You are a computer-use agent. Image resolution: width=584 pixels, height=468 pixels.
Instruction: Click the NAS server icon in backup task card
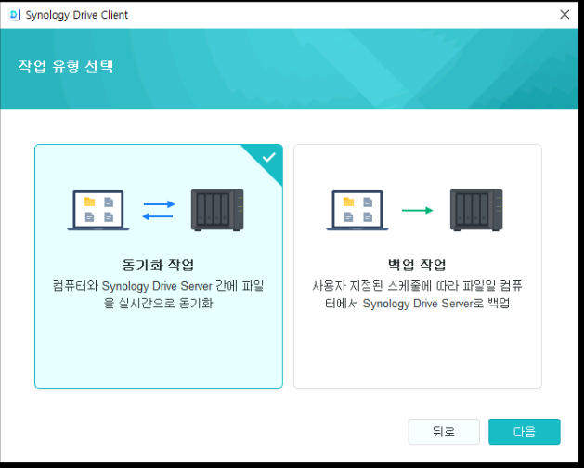pyautogui.click(x=476, y=210)
